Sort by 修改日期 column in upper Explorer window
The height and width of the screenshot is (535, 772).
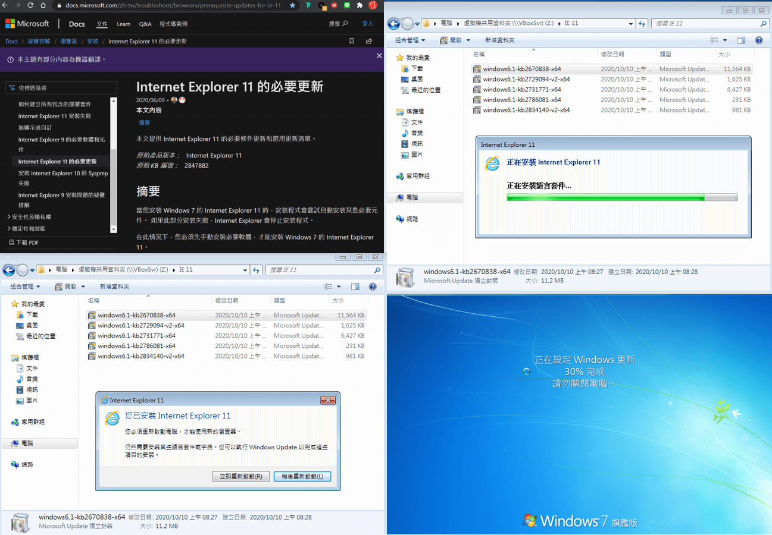[x=626, y=54]
